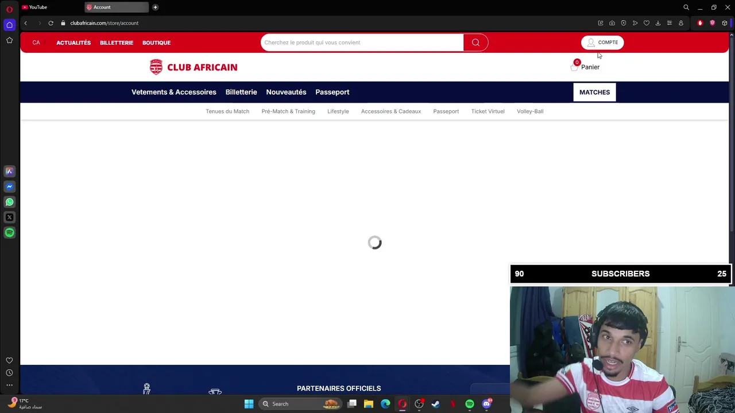Open the Panier shopping cart
This screenshot has height=413, width=735.
click(585, 67)
